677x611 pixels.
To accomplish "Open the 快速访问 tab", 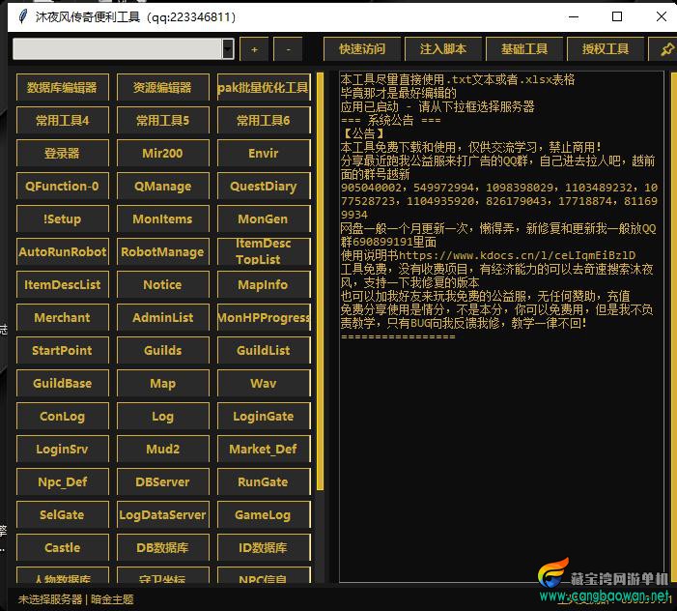I will tap(362, 49).
